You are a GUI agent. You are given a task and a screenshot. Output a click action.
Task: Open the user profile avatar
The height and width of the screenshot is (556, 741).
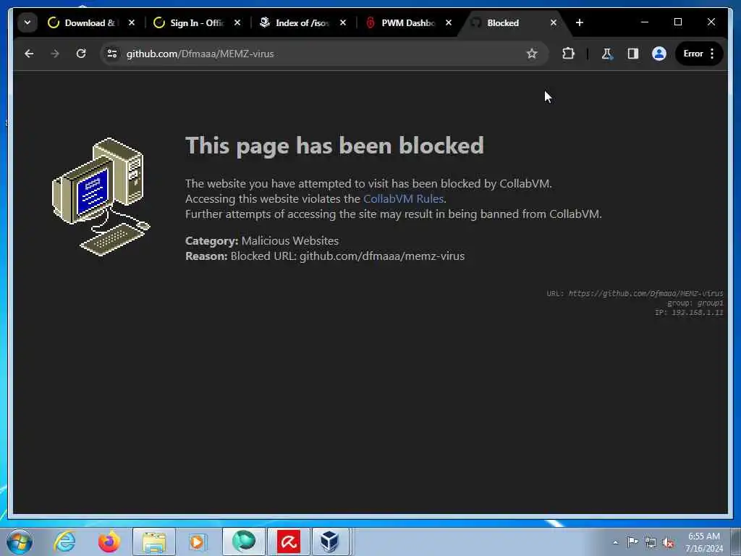659,54
